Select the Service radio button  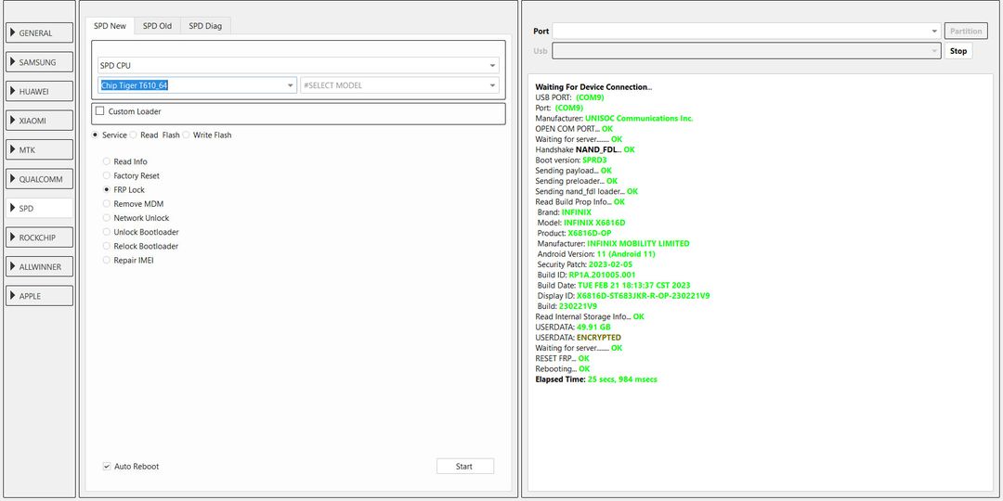point(96,135)
